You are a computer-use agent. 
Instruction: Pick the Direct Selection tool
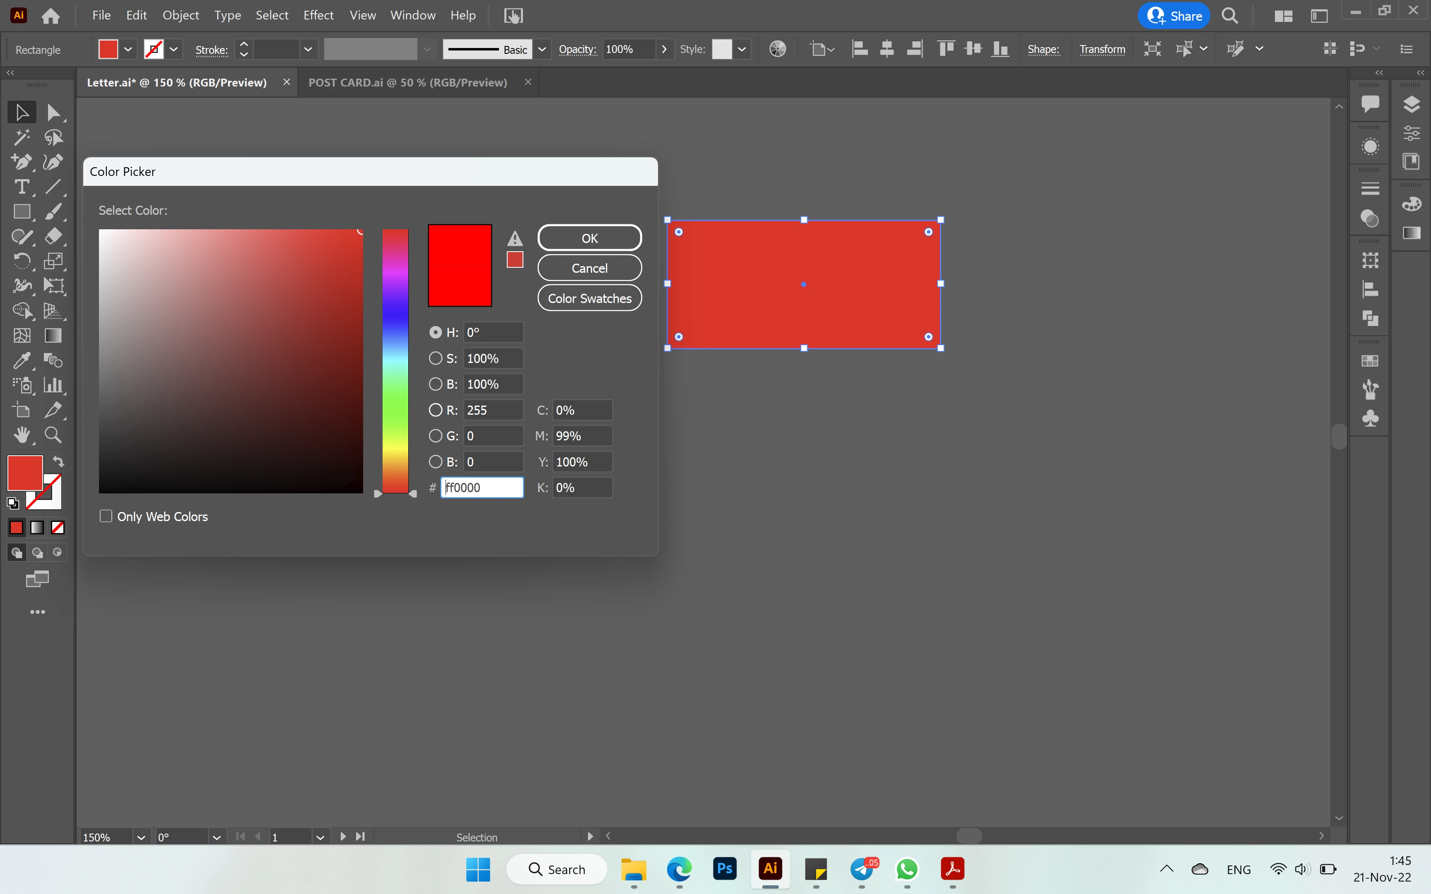pos(53,112)
